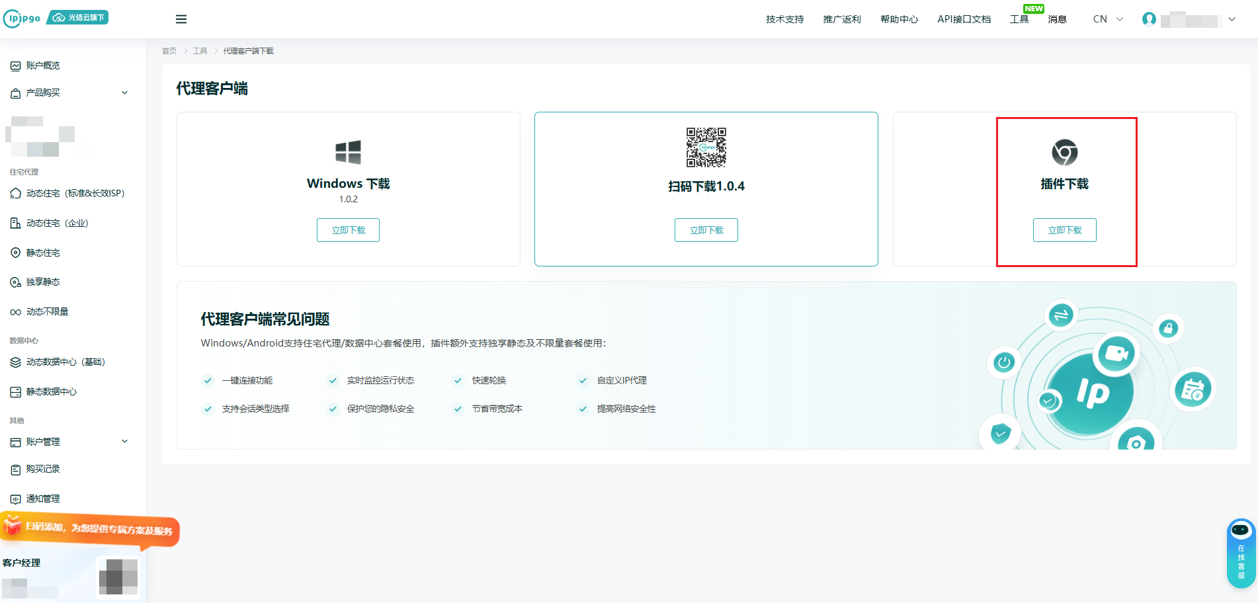The height and width of the screenshot is (603, 1258).
Task: Click the gift icon on promo banner
Action: pos(12,525)
